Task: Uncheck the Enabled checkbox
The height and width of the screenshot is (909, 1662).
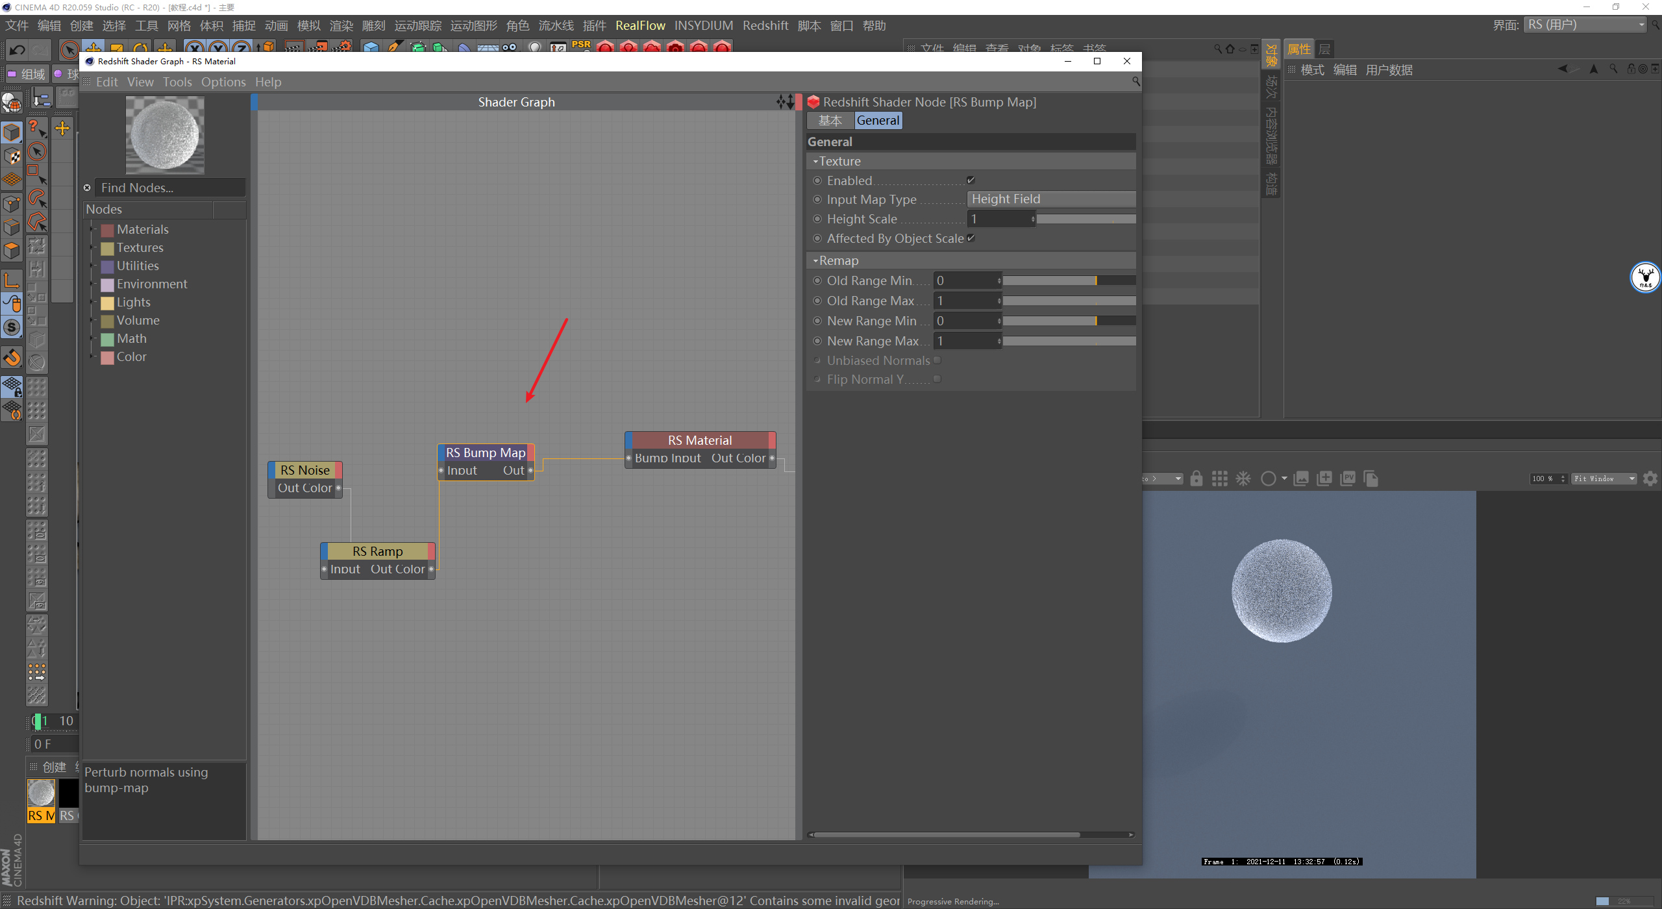Action: coord(971,181)
